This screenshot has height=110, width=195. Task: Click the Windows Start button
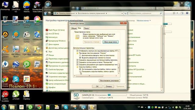click(x=4, y=107)
